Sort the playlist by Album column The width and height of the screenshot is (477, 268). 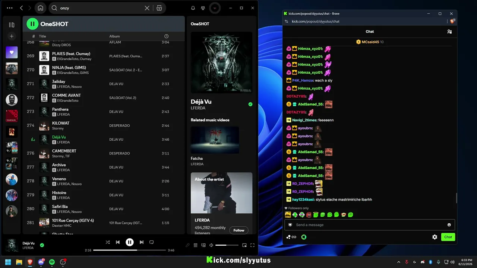[114, 36]
